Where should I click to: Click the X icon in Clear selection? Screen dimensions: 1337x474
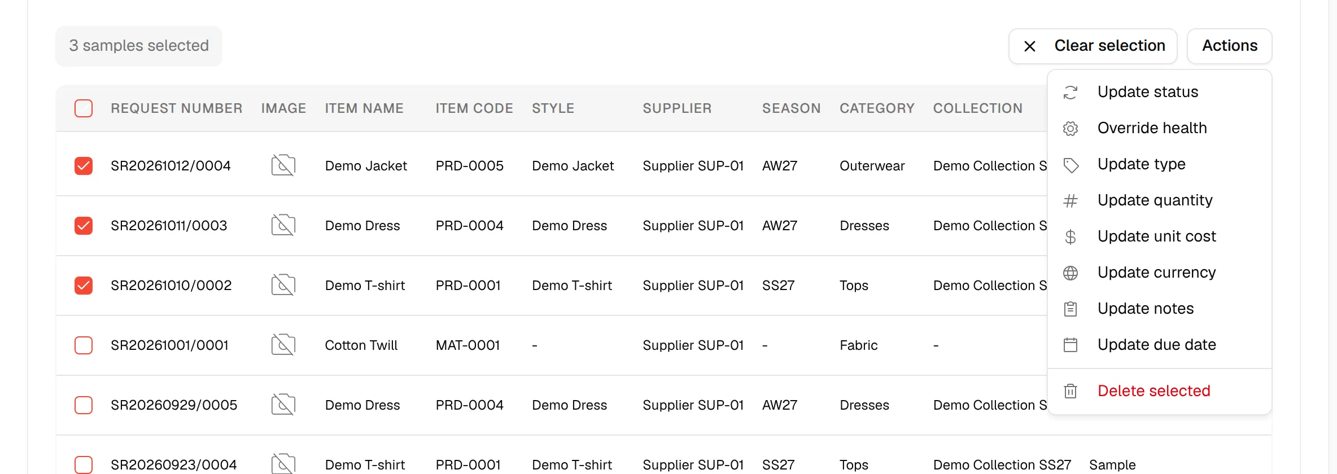click(1030, 46)
